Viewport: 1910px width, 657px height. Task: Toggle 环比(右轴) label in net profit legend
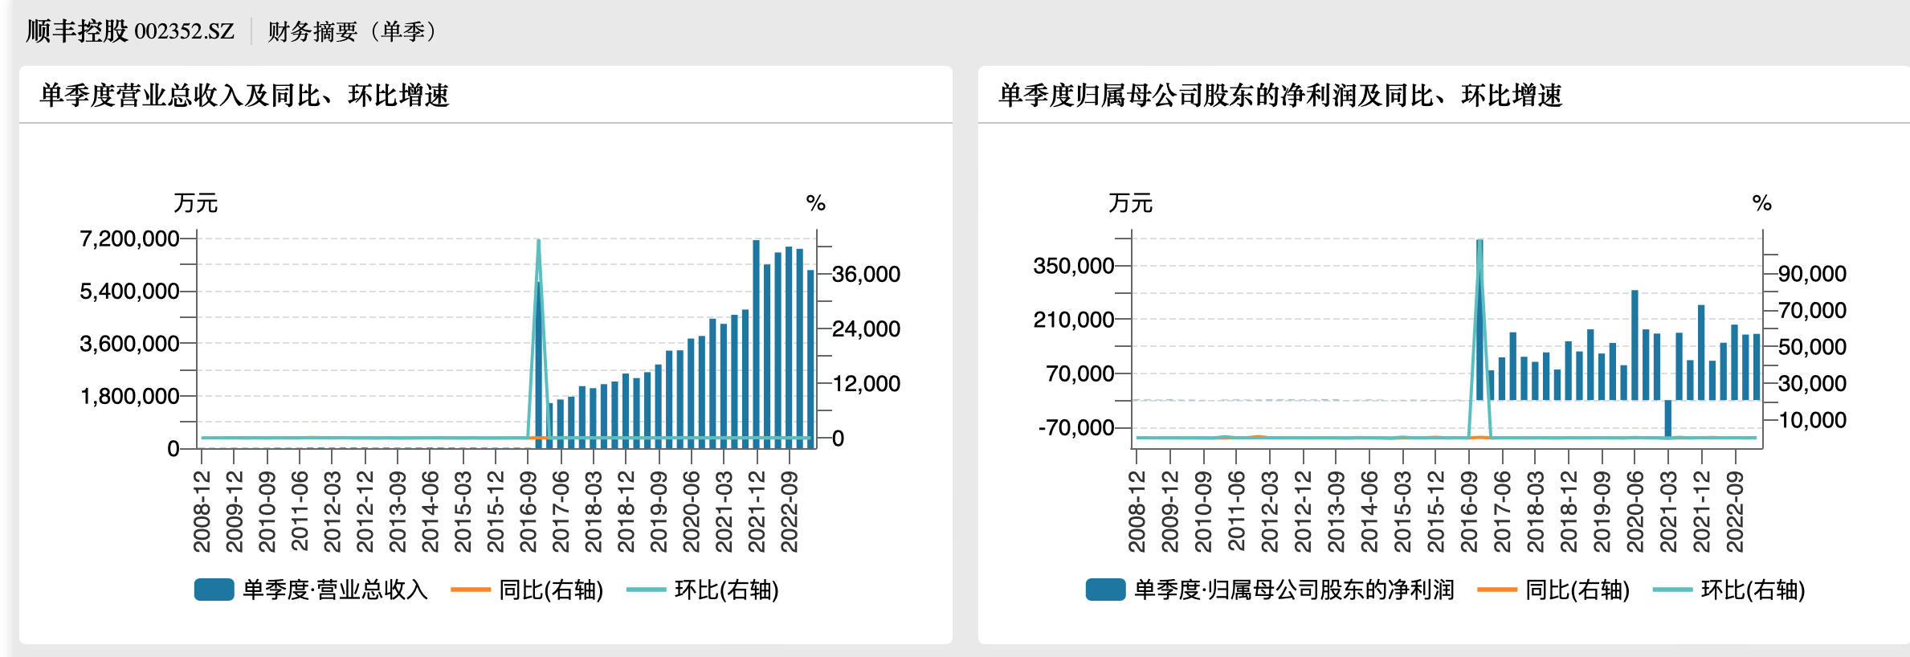click(x=1753, y=590)
